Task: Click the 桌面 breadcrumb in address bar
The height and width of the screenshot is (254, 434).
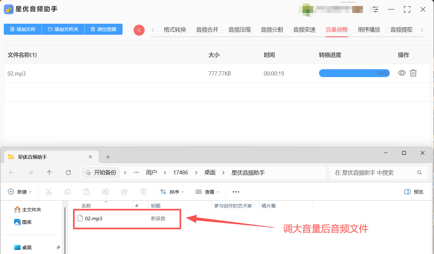Action: (x=210, y=172)
